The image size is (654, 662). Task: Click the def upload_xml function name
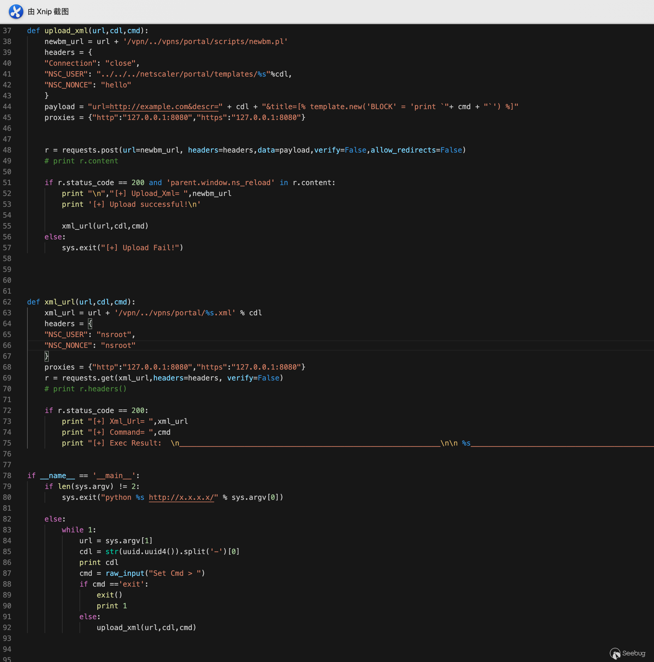pyautogui.click(x=66, y=30)
